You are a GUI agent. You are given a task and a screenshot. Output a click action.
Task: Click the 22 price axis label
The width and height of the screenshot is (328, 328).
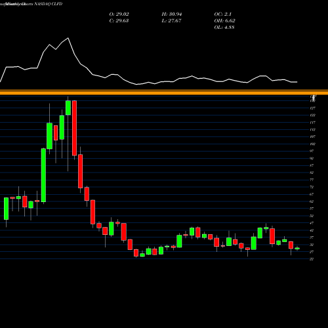pos(312,259)
